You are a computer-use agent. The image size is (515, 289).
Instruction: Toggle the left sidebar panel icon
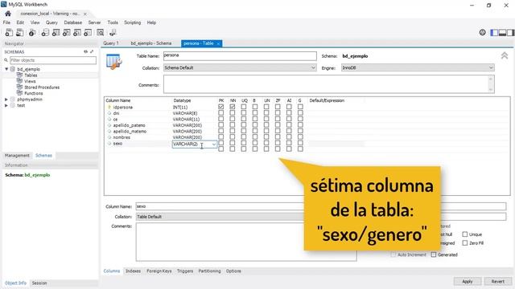494,32
